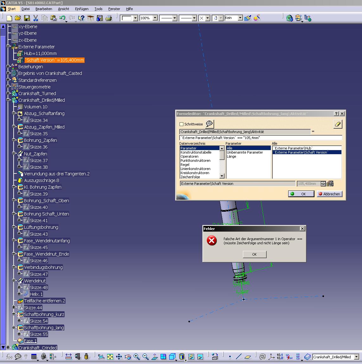
Task: Click the Plane creation icon
Action: pos(248,356)
